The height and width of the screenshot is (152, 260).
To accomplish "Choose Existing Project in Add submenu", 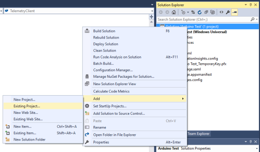I will coord(43,106).
